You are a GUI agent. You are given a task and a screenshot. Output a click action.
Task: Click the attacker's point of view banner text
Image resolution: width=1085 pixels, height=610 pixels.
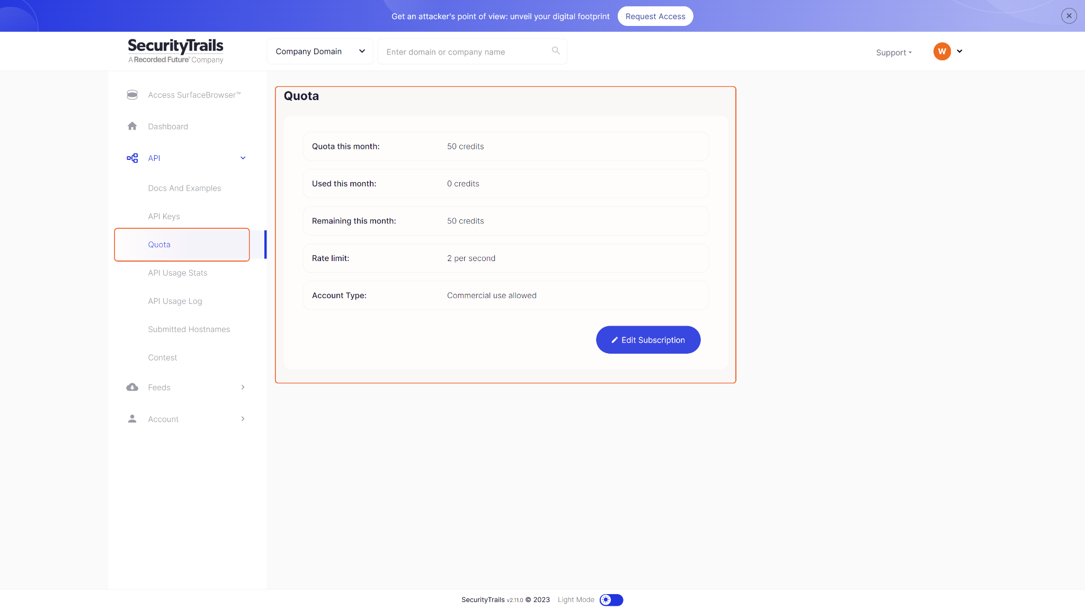pos(501,16)
